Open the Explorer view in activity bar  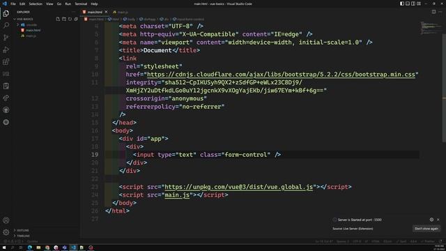click(x=6, y=13)
